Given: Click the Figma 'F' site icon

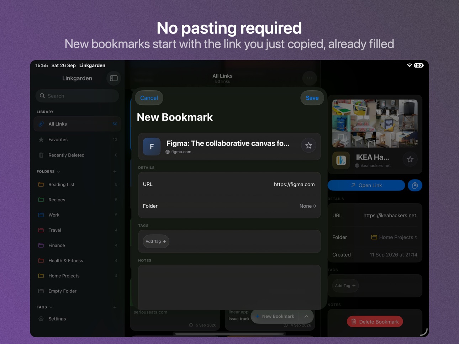Looking at the screenshot, I should click(x=152, y=146).
